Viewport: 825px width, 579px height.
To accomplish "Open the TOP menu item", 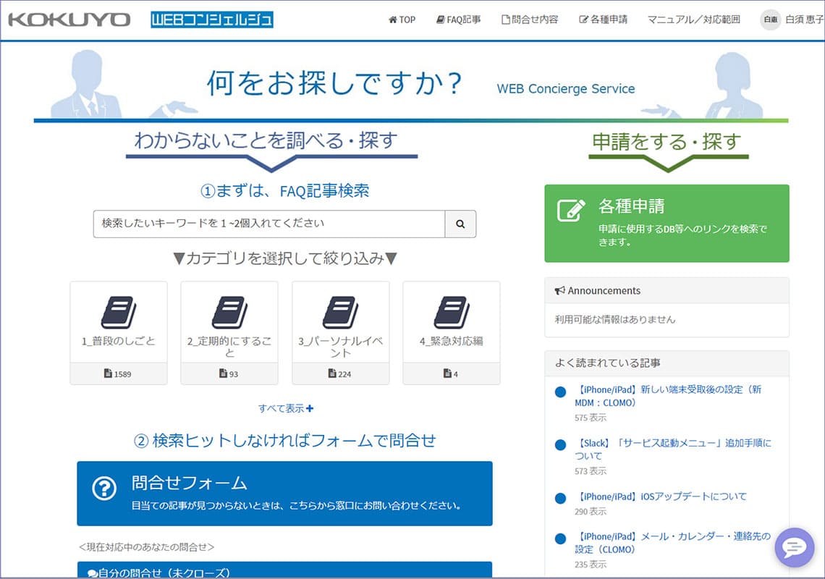I will [x=402, y=20].
